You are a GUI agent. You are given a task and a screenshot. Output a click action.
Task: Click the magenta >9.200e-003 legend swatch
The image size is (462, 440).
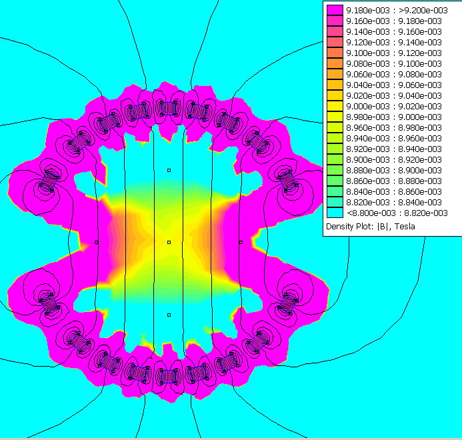(x=334, y=10)
